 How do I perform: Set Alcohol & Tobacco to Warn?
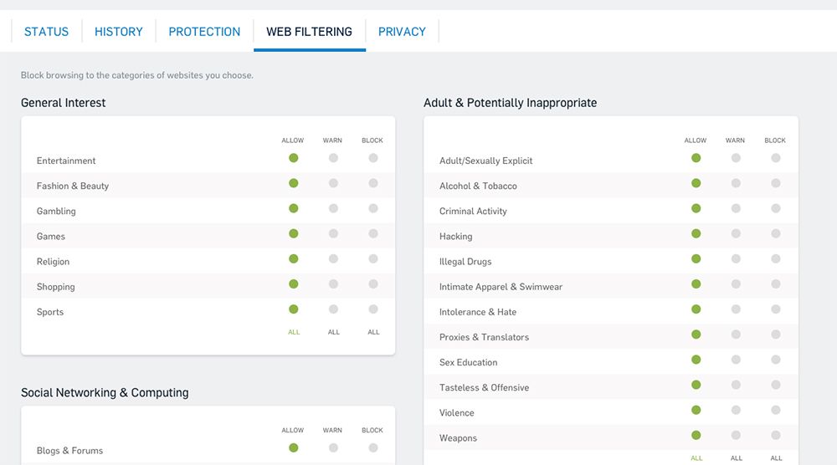(x=736, y=183)
